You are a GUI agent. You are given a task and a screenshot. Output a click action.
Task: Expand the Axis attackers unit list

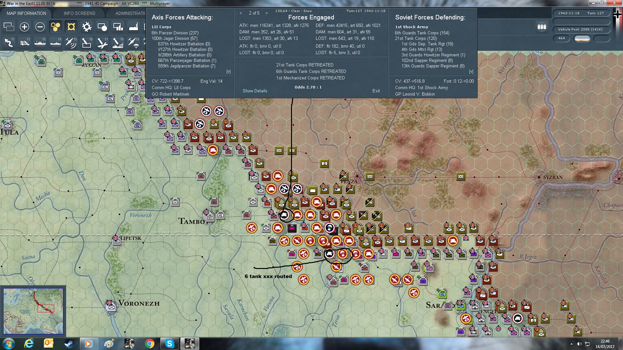tap(228, 72)
